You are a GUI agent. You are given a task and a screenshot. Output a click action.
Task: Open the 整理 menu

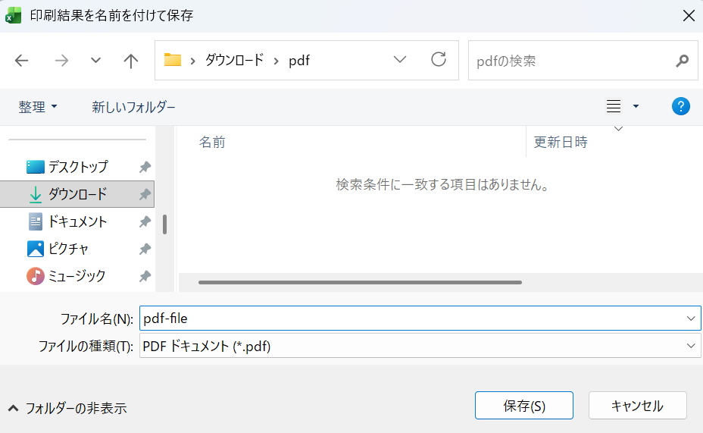[x=38, y=107]
